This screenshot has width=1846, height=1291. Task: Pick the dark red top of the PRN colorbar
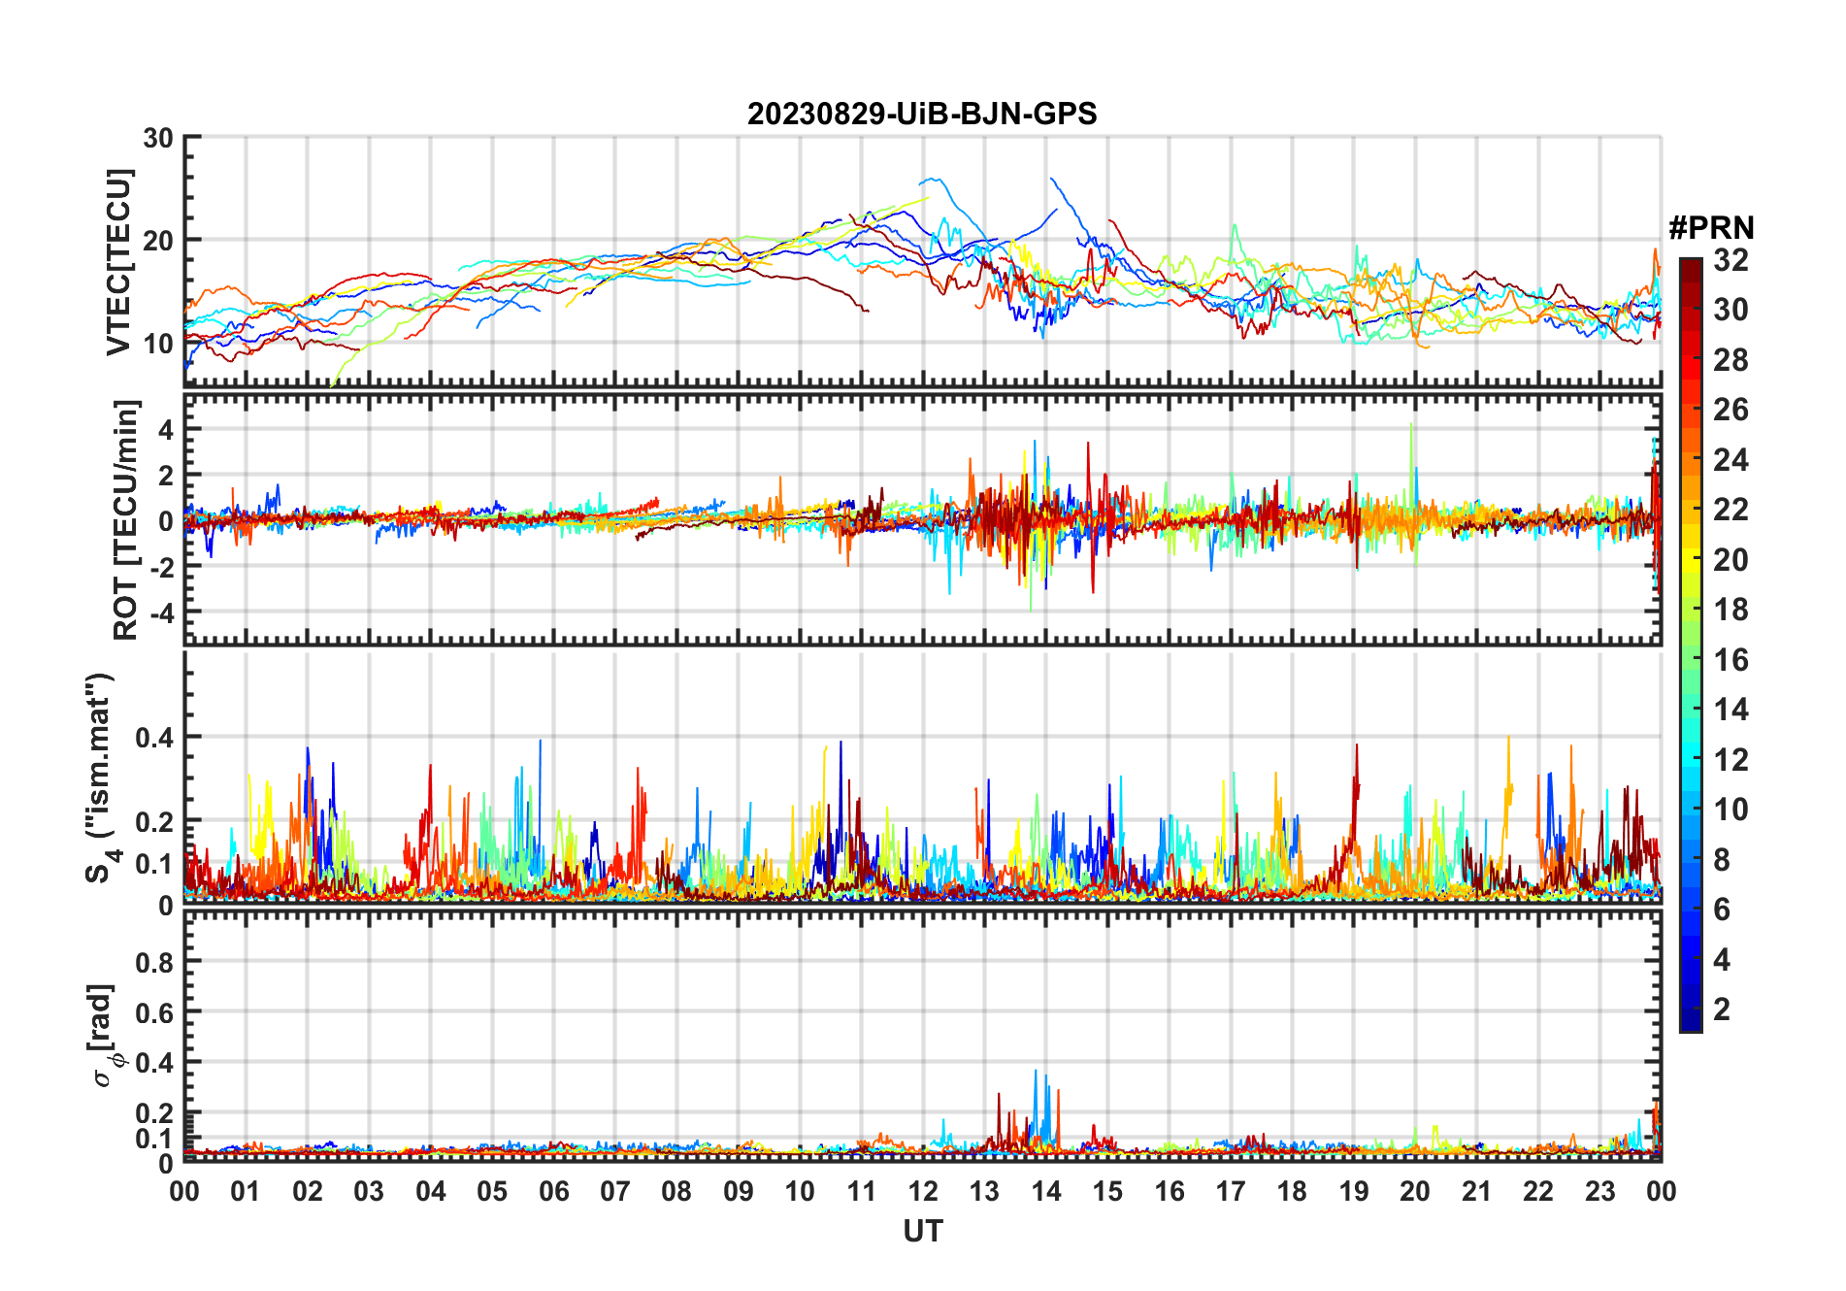point(1690,267)
